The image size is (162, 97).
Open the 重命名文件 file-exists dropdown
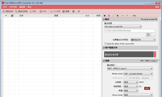[143, 40]
